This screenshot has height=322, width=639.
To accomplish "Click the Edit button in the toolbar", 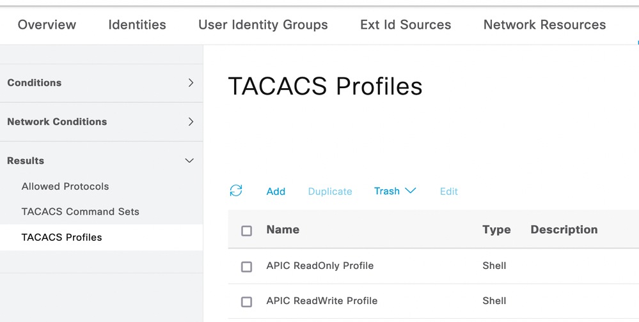I will click(x=448, y=191).
